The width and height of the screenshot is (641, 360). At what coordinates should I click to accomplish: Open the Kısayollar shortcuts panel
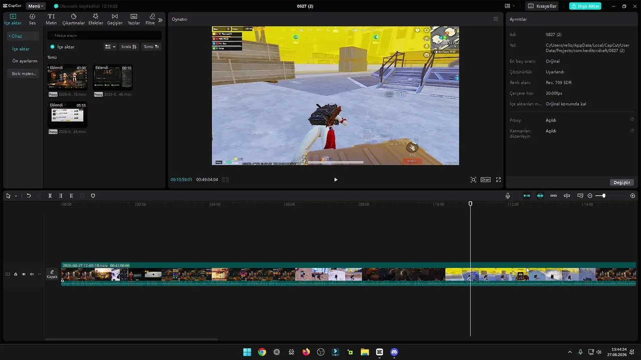pyautogui.click(x=542, y=6)
